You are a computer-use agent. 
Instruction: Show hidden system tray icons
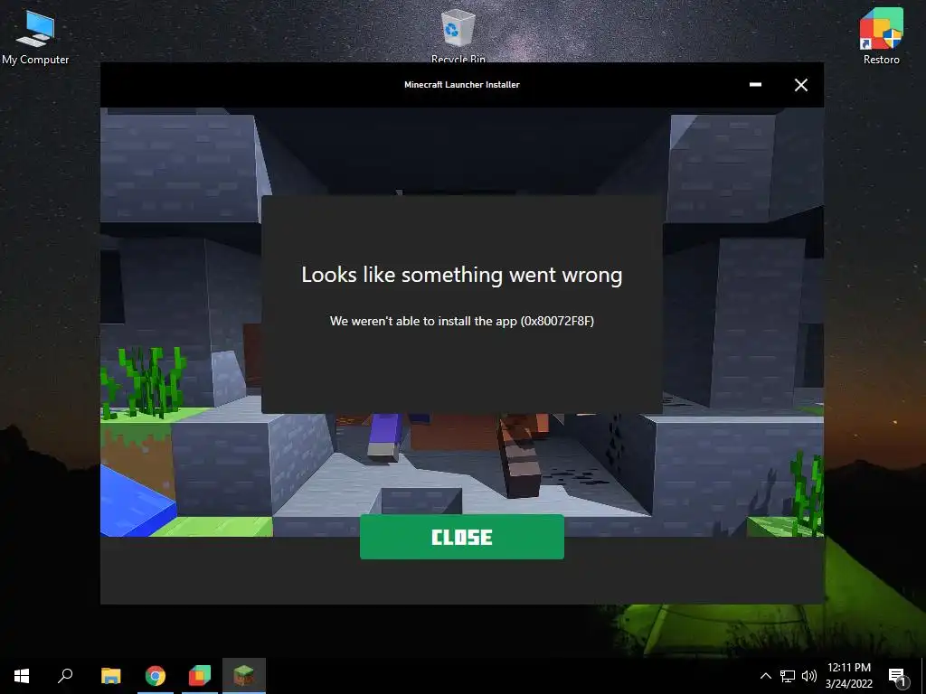click(765, 676)
